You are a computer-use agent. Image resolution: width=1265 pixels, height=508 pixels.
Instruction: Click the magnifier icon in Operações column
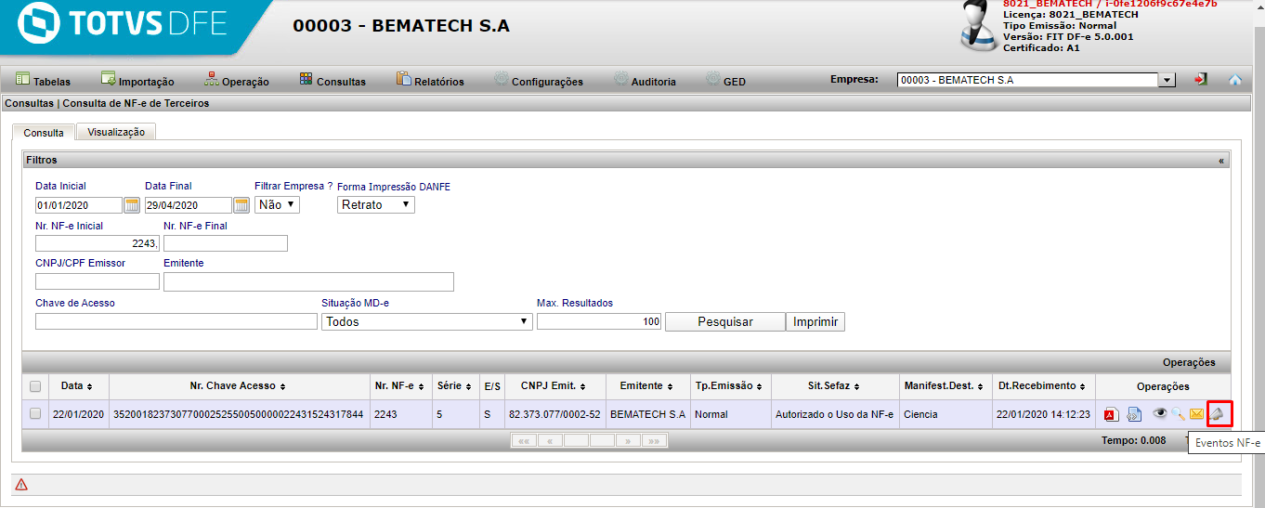pos(1179,414)
